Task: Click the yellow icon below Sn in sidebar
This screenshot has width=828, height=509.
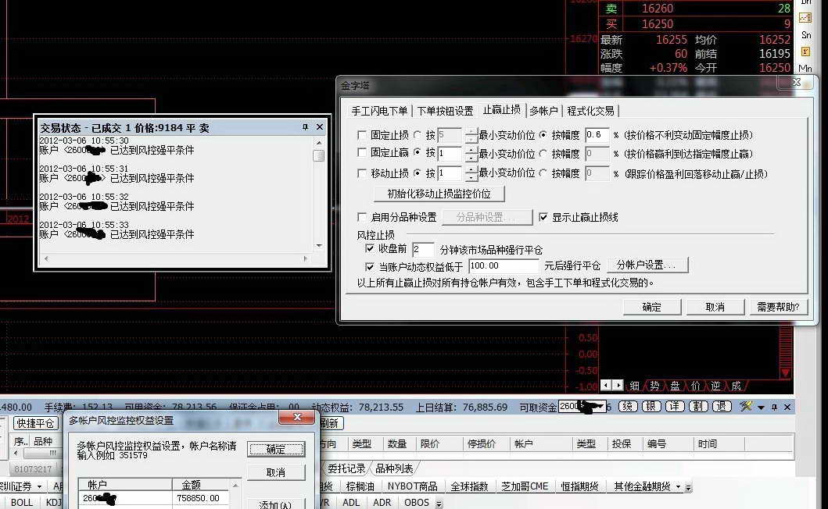Action: (805, 52)
